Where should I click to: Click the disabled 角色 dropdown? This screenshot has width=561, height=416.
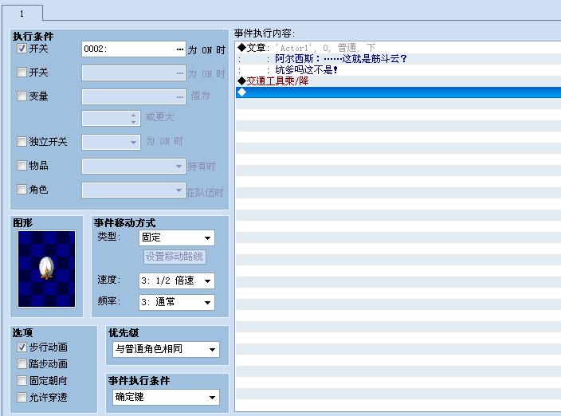pyautogui.click(x=134, y=190)
